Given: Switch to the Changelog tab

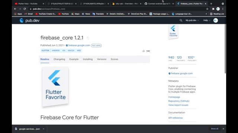Looking at the screenshot, I should click(x=59, y=59).
